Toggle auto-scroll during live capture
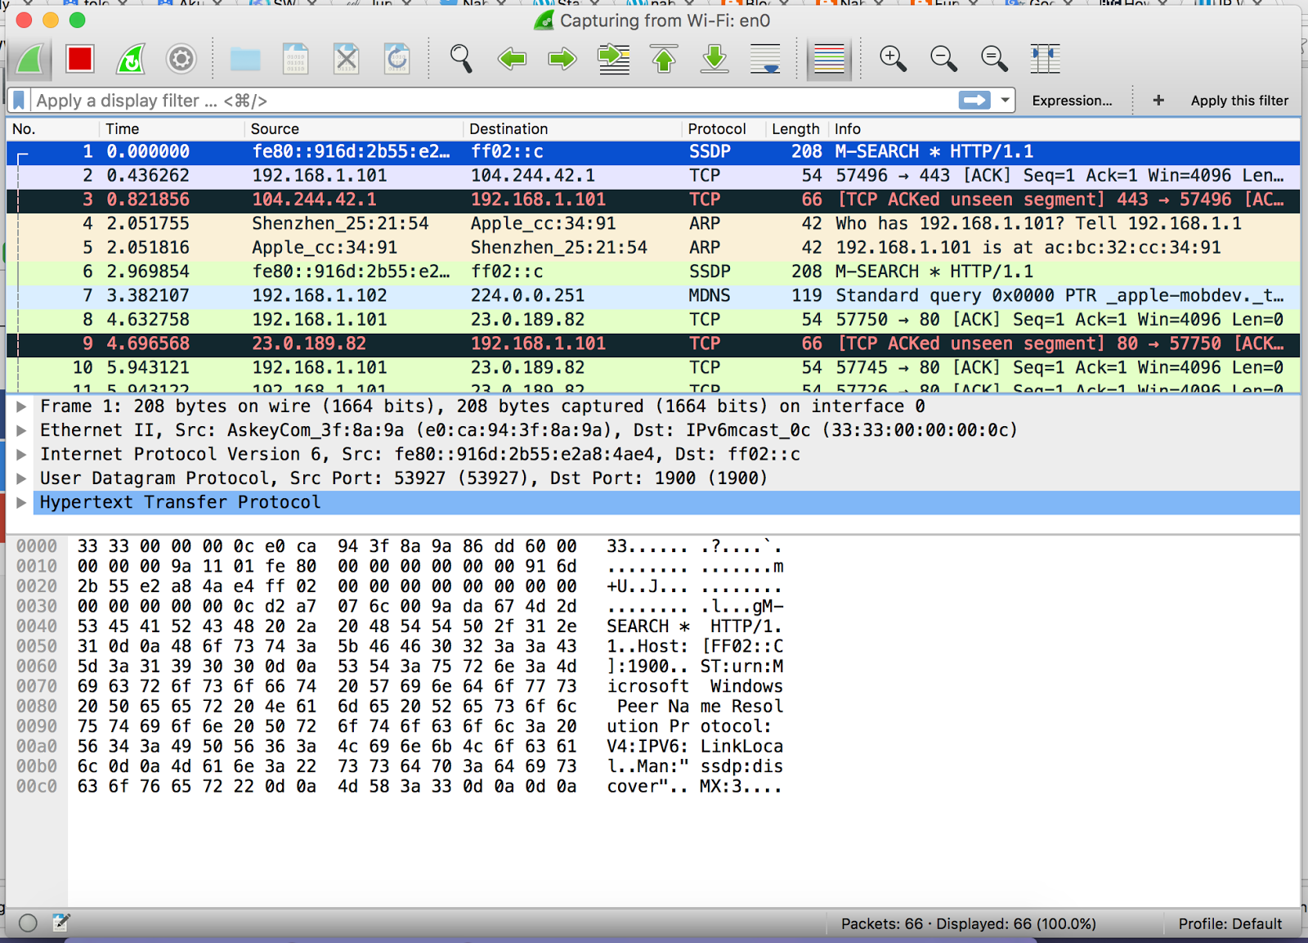 (x=765, y=59)
